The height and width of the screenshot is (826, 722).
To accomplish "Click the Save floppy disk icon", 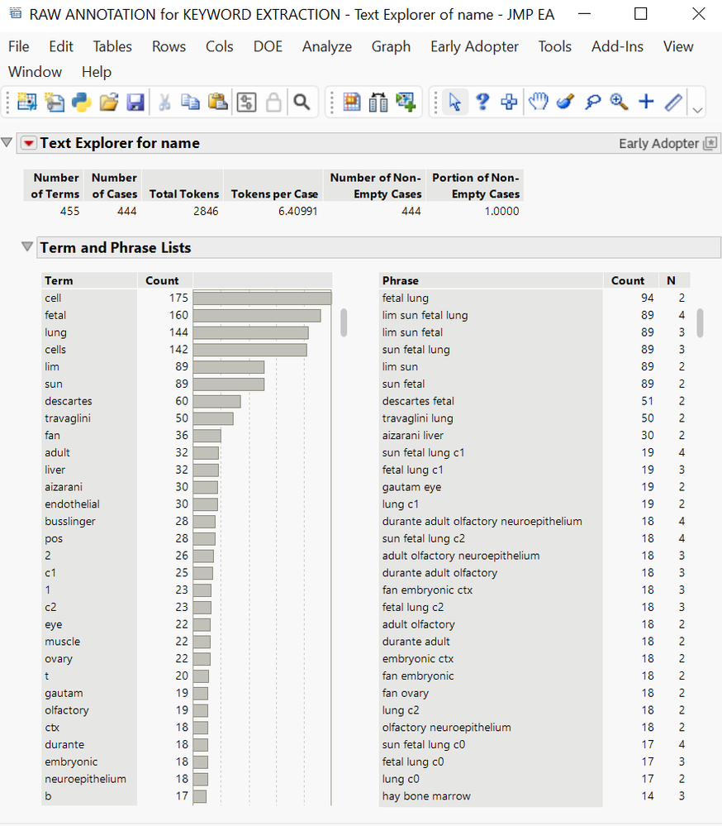I will (x=135, y=102).
